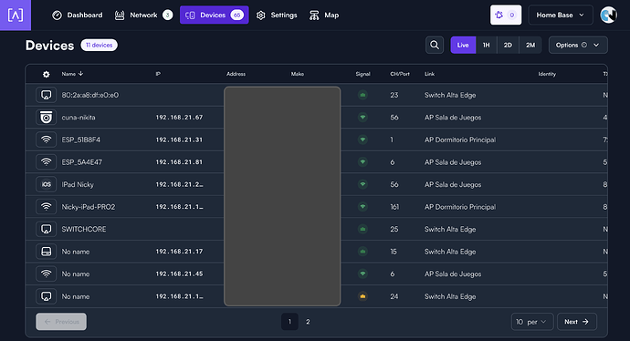Go to page 2 of devices
630x341 pixels.
click(308, 322)
